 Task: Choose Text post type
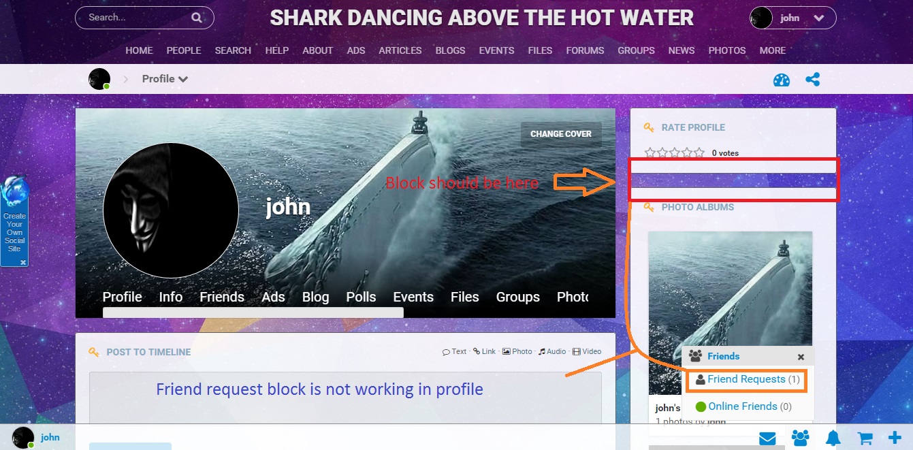454,351
